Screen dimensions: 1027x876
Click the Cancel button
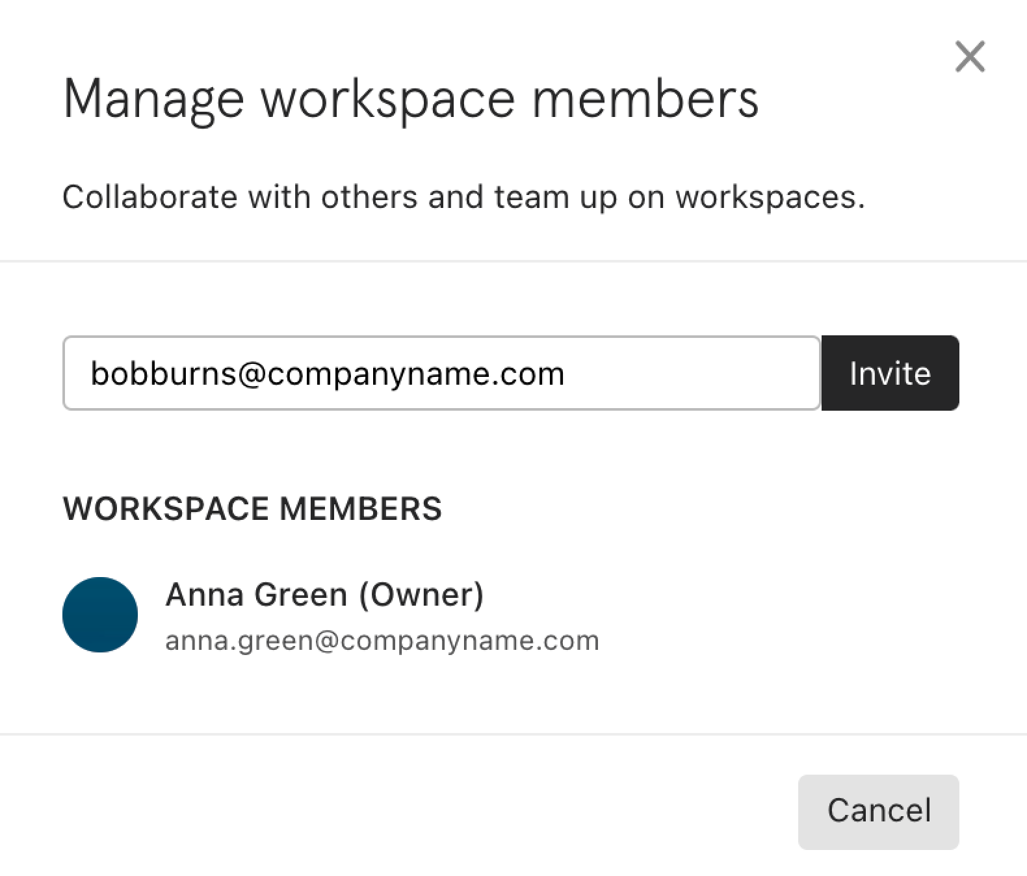point(879,812)
